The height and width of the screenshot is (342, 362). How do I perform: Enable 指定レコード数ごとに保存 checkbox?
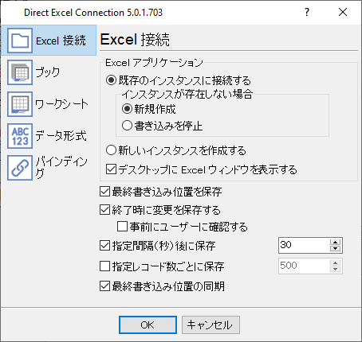tap(104, 266)
